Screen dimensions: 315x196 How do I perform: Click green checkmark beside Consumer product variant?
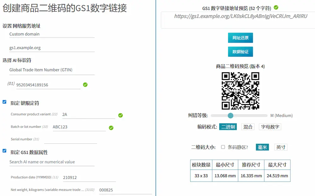coord(121,115)
